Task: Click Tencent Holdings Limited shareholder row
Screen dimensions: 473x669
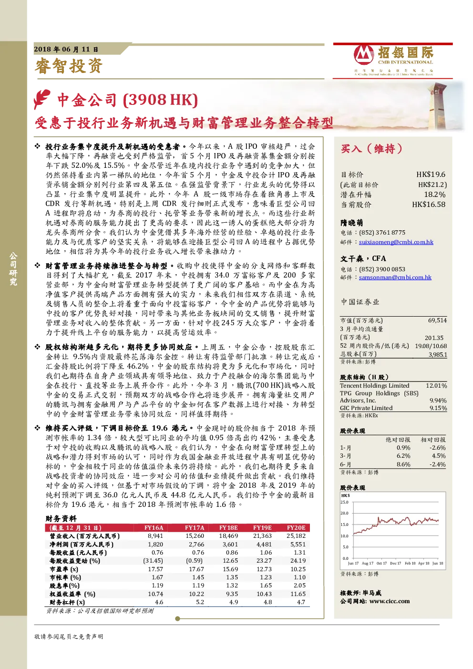Action: pos(393,385)
